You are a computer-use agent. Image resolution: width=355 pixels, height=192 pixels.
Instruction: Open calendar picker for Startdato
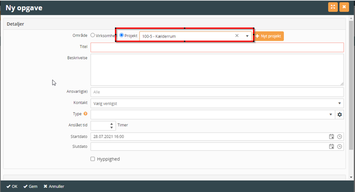[x=331, y=136]
